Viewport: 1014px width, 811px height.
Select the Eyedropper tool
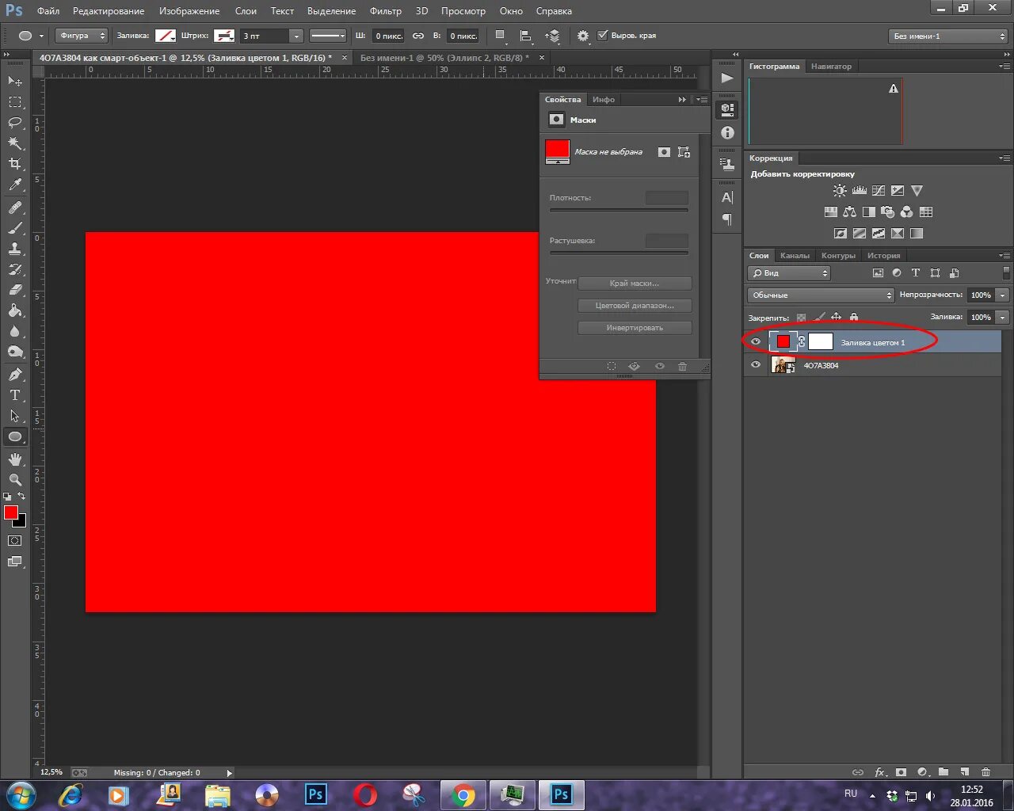click(15, 185)
